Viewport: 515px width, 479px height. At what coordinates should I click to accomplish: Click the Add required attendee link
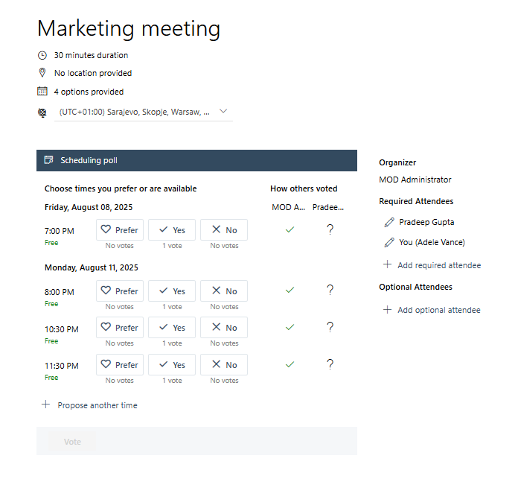(x=439, y=265)
